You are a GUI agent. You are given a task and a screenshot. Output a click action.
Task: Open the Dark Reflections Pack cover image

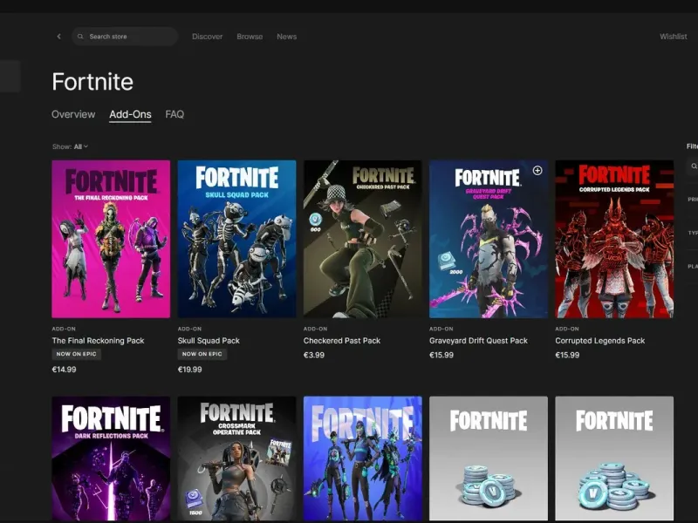point(111,458)
